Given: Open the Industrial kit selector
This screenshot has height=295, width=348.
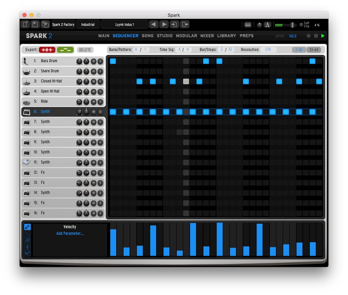Looking at the screenshot, I should tap(88, 25).
